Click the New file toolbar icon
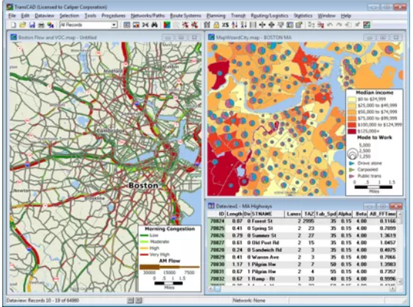Viewport: 413px width, 307px height. point(14,25)
